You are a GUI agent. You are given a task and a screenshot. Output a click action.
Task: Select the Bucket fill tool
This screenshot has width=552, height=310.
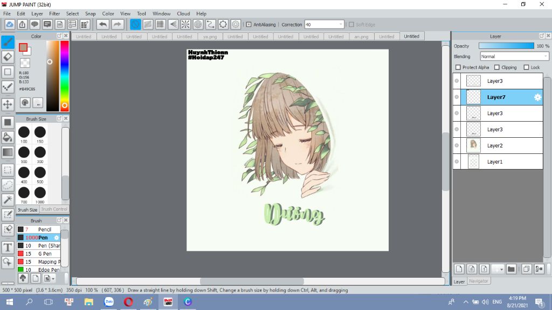tap(8, 137)
